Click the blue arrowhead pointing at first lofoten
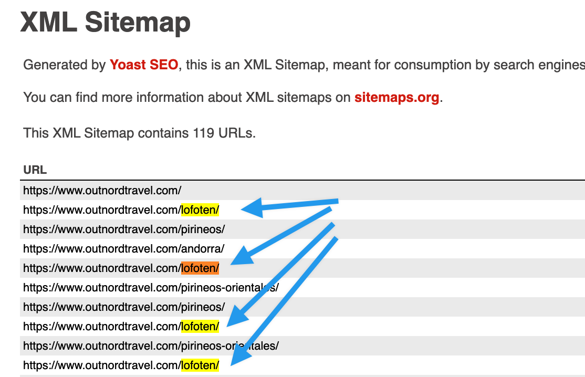This screenshot has height=377, width=585. pos(252,208)
